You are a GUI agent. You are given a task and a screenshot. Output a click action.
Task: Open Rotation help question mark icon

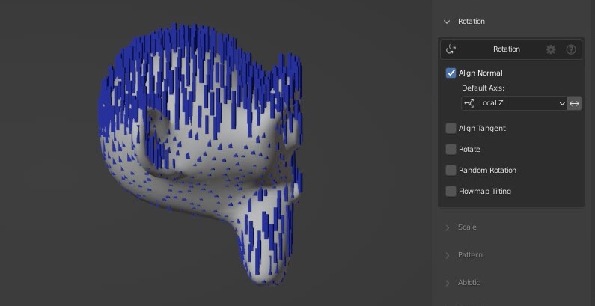click(x=571, y=49)
